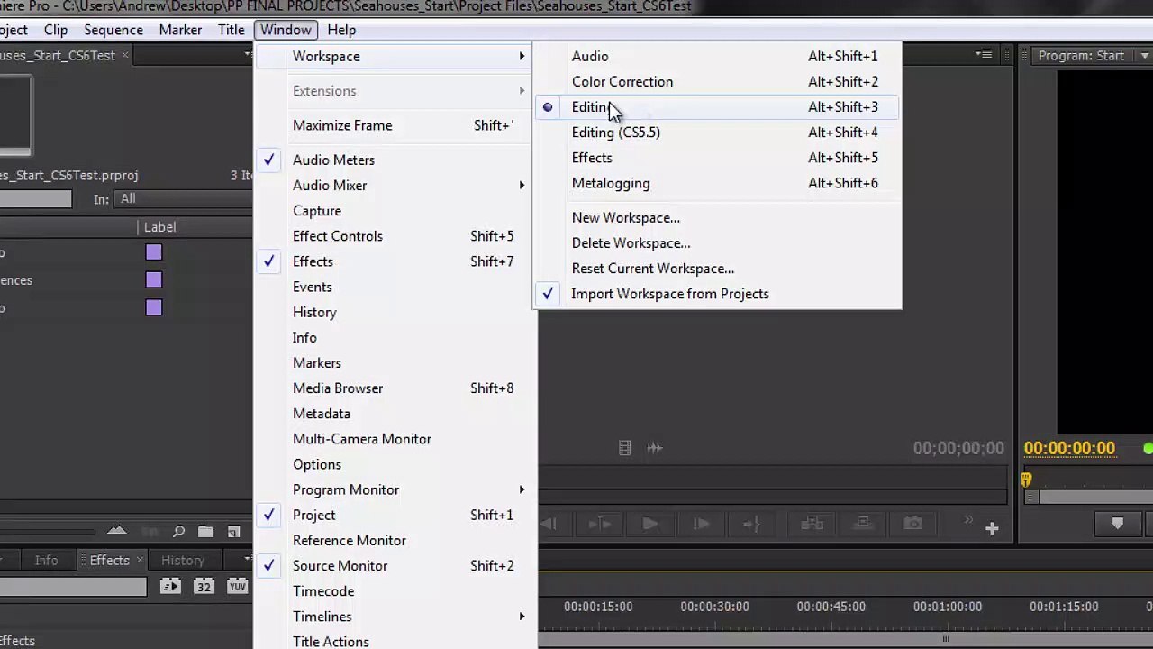Click the double-chevron overflow in Source Monitor
This screenshot has height=649, width=1153.
coord(968,520)
